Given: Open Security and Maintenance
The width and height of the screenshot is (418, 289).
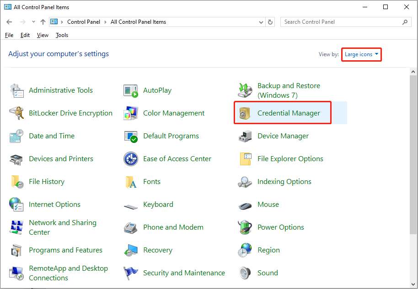Looking at the screenshot, I should [184, 273].
